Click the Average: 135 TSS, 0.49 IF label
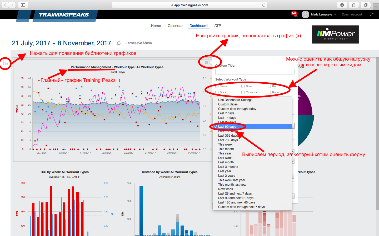The height and width of the screenshot is (236, 379). coord(64,177)
